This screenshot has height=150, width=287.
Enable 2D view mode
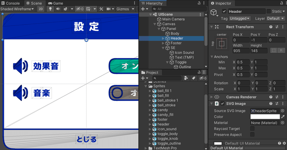(41, 9)
